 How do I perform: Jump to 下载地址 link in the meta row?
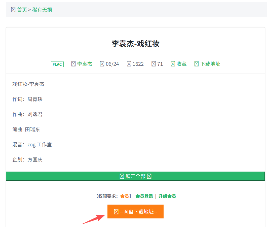click(x=210, y=64)
